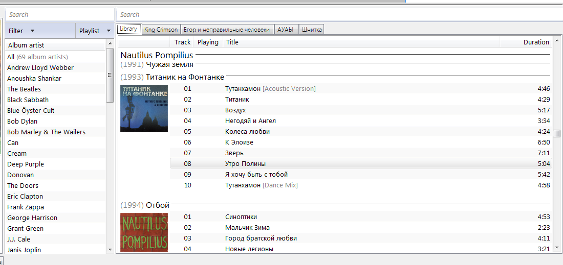This screenshot has height=265, width=563.
Task: Select Grant Green artist
Action: 56,229
